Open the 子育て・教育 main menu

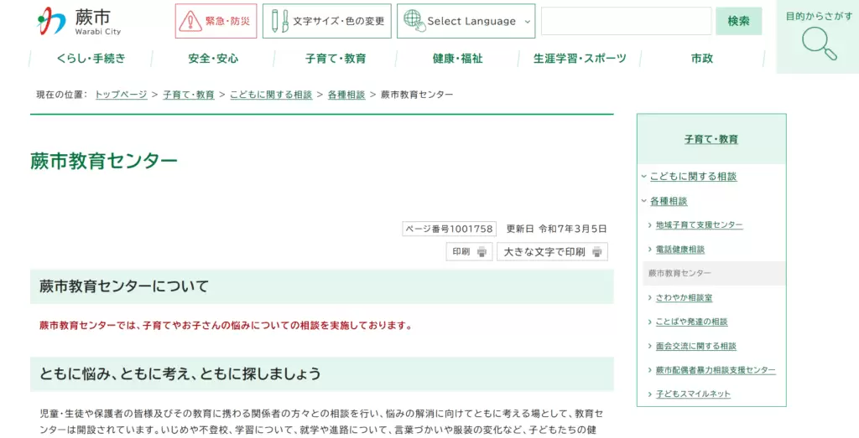[x=336, y=59]
